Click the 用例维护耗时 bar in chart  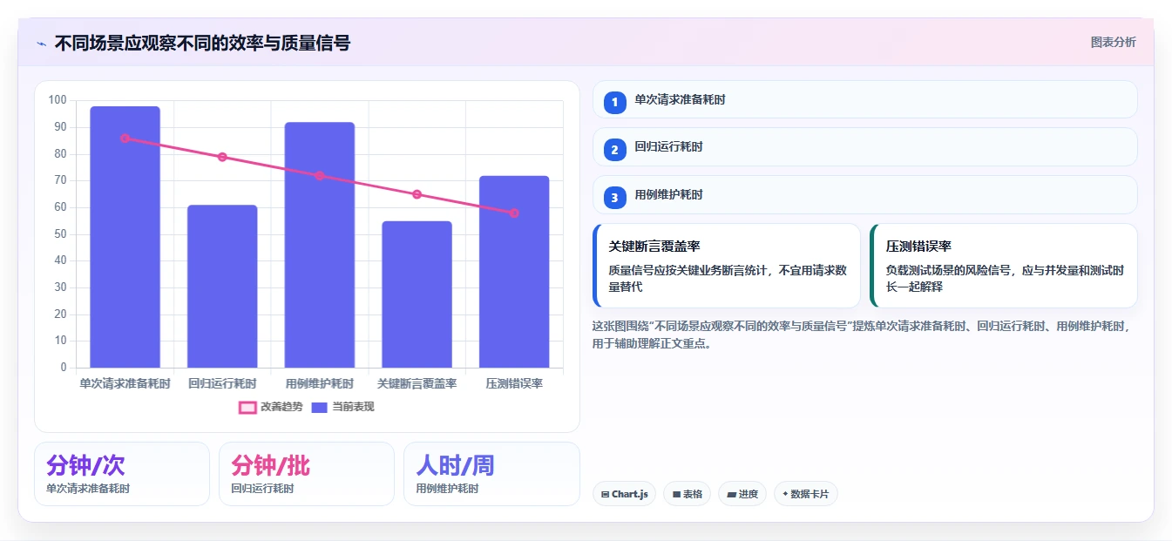(320, 245)
